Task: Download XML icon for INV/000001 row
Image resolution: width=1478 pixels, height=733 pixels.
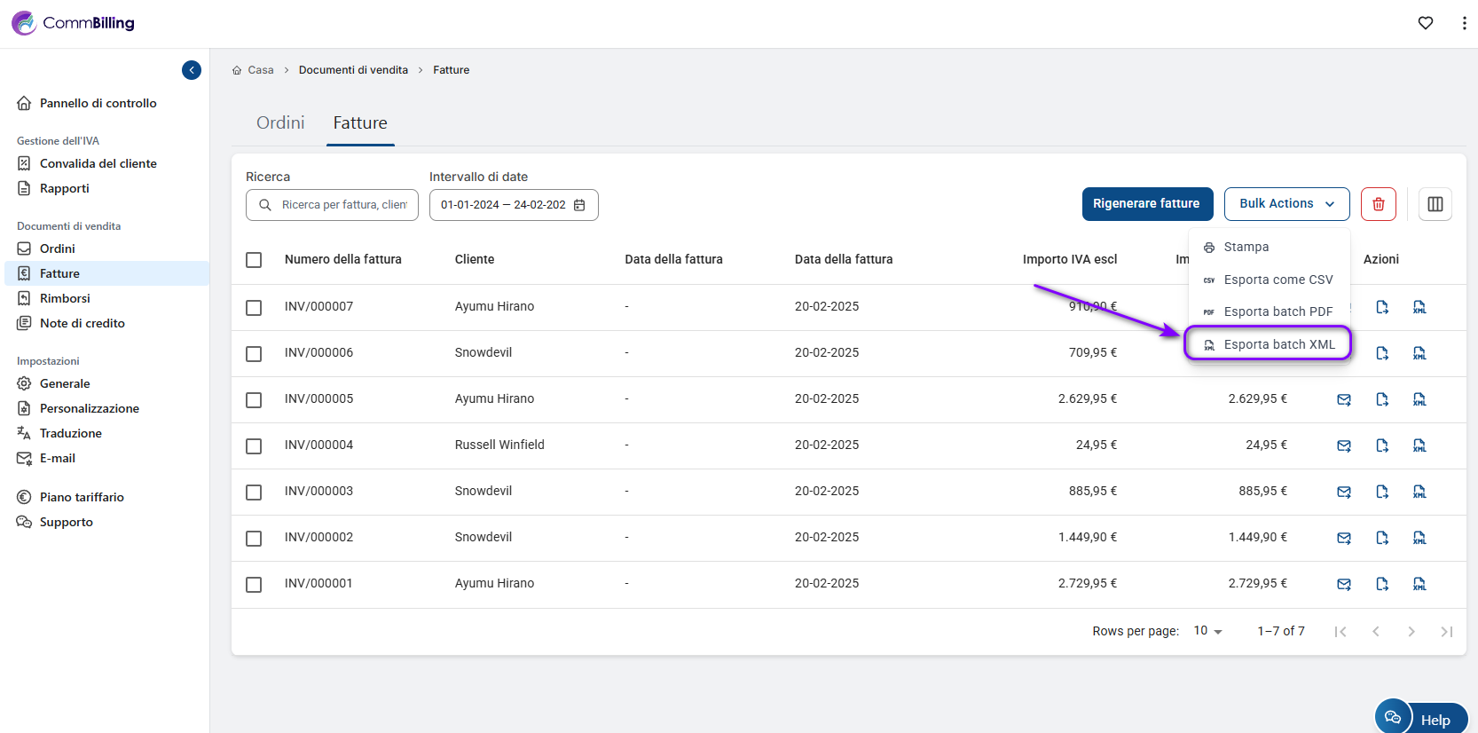Action: tap(1419, 584)
